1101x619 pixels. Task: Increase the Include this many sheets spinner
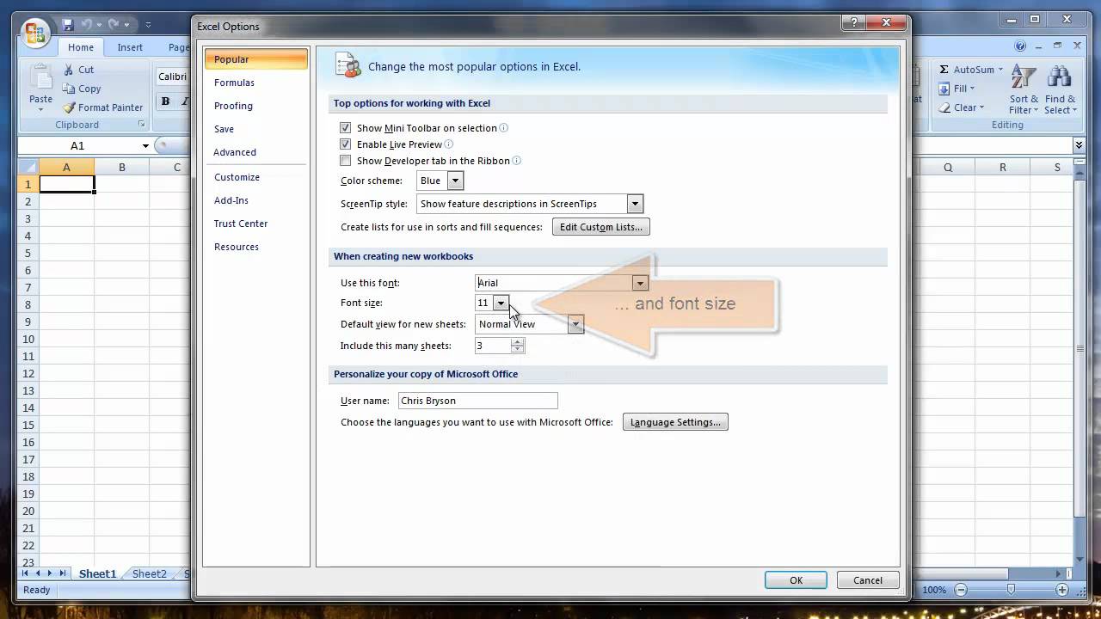(517, 342)
